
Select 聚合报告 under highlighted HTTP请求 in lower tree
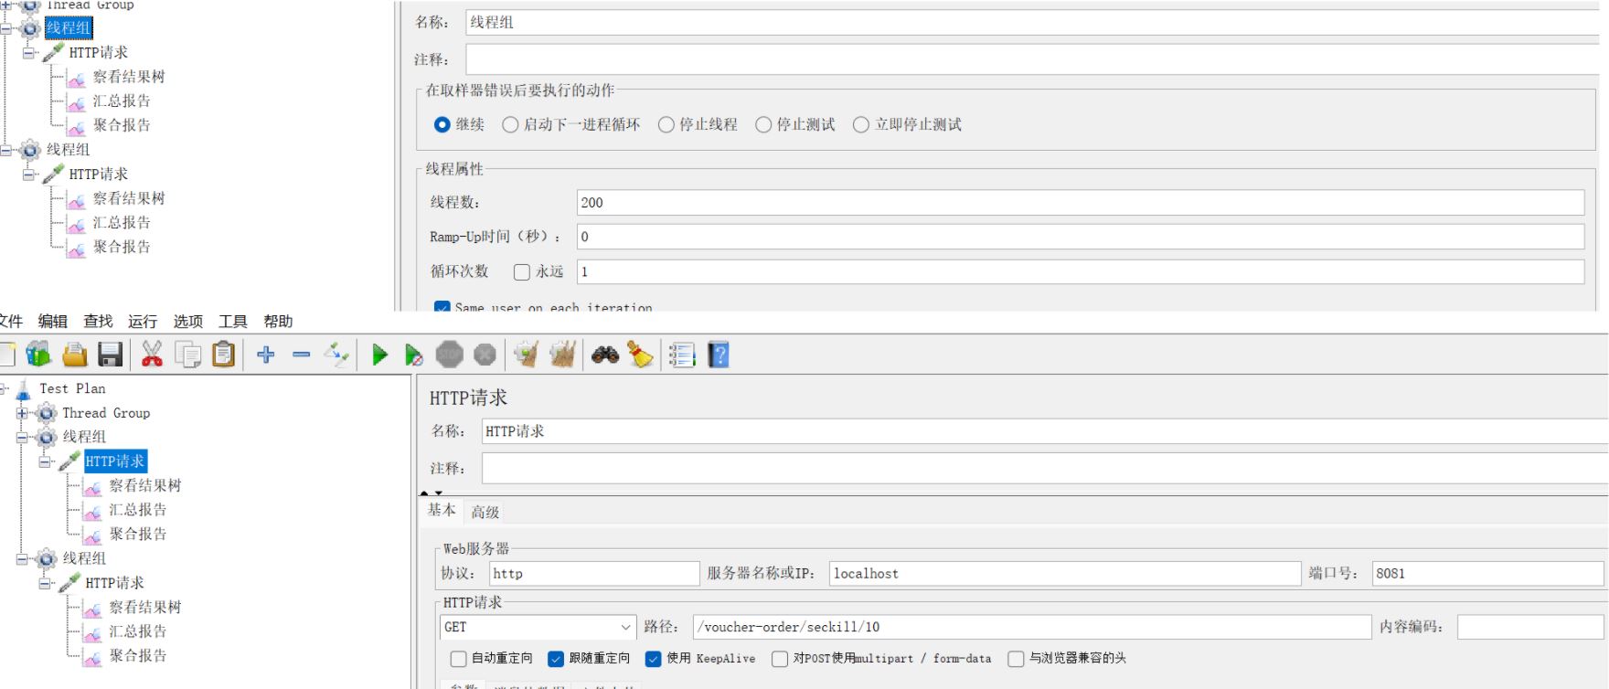pyautogui.click(x=138, y=534)
